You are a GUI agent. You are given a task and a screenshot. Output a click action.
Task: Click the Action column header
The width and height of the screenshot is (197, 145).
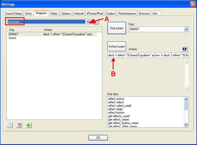click(69, 30)
